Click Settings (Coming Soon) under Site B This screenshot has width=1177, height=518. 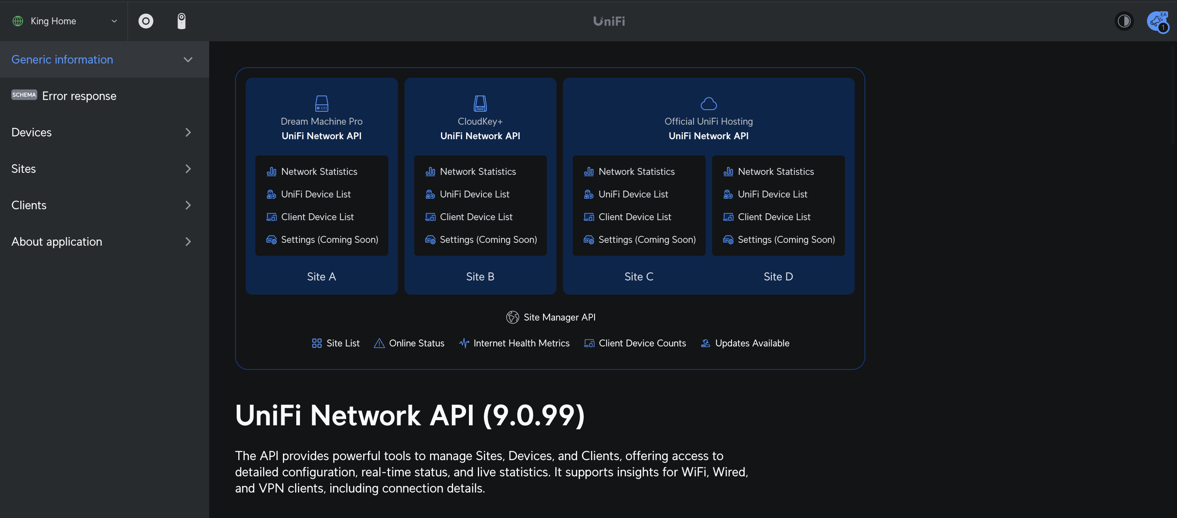click(488, 239)
